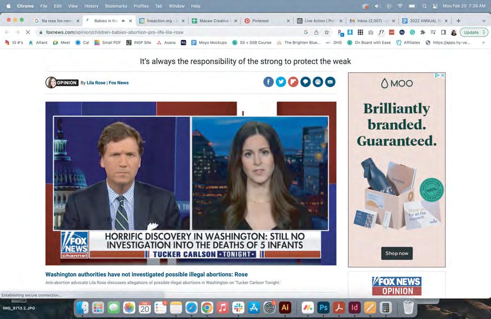Open the Extensions puzzle piece icon
Screen dimensions: 491x319
423,32
